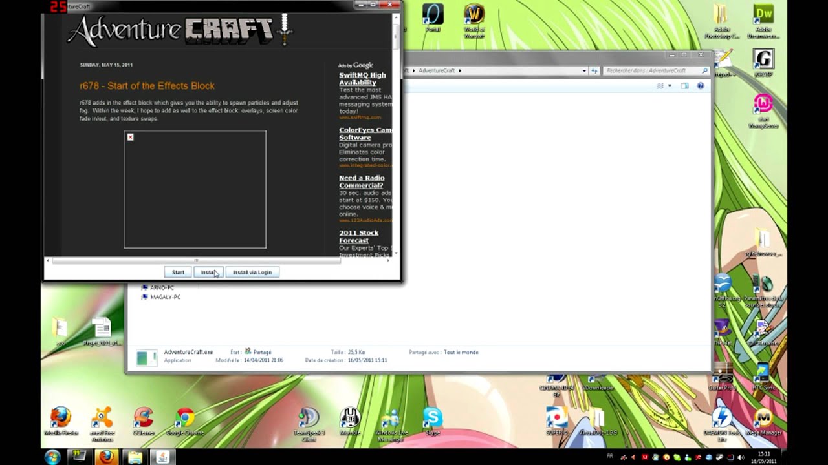This screenshot has width=828, height=465.
Task: Open the SwiftMQ High Availability ad link
Action: [362, 79]
